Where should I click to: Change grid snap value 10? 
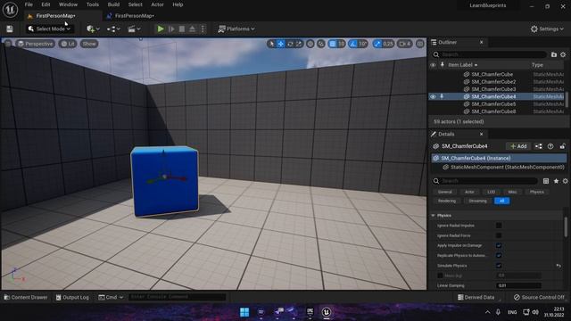point(341,44)
